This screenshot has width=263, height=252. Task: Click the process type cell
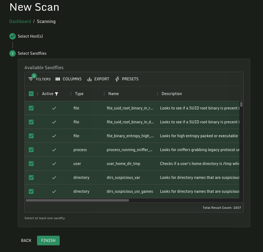[80, 150]
